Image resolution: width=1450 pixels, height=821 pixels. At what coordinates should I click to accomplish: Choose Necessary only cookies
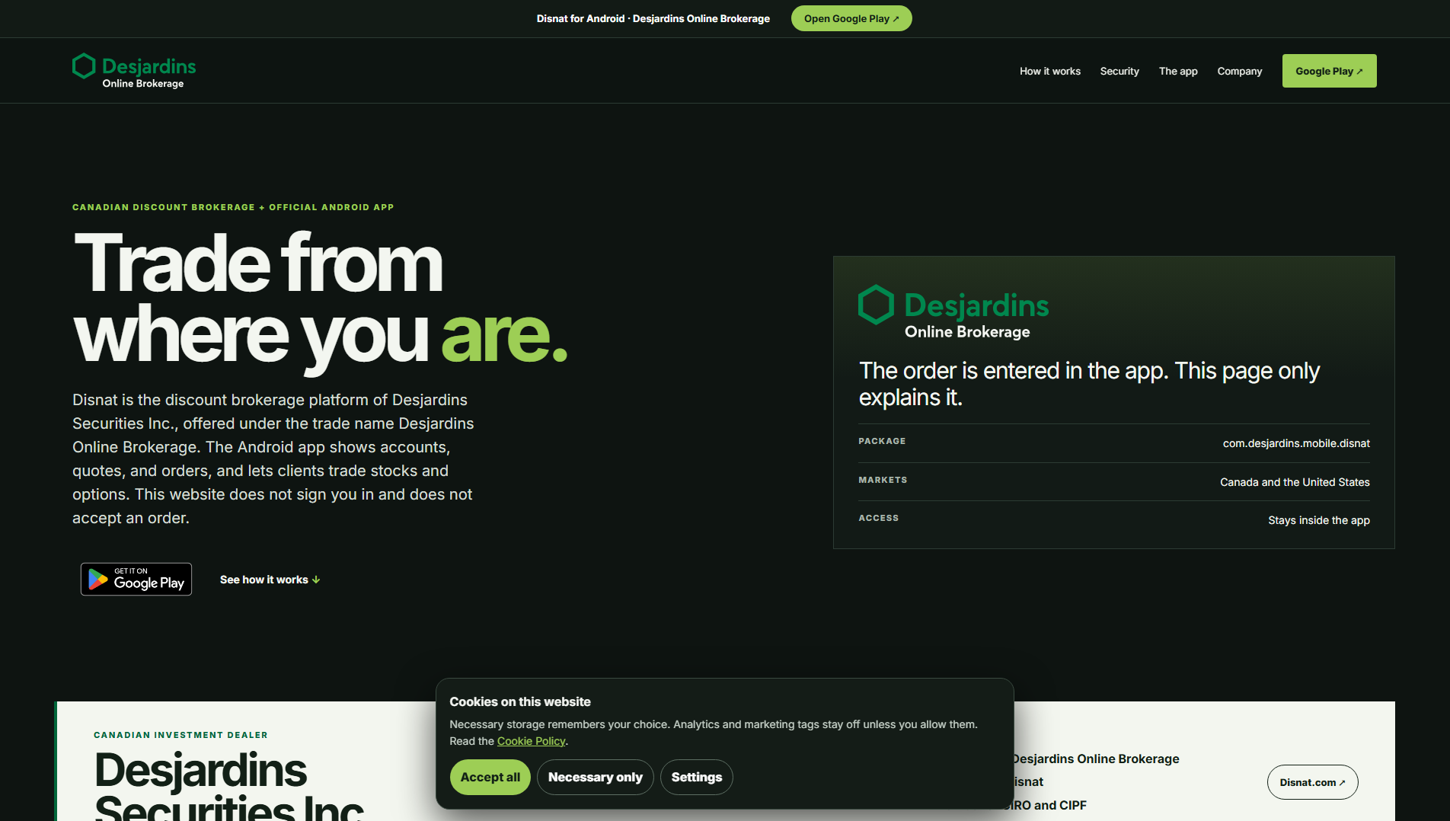click(x=596, y=777)
